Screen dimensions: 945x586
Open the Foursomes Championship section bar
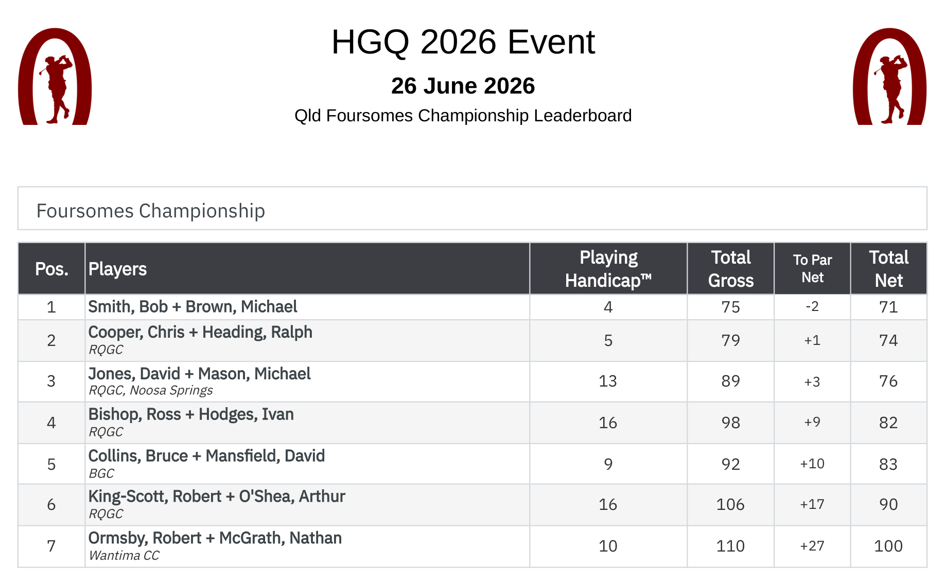point(472,208)
